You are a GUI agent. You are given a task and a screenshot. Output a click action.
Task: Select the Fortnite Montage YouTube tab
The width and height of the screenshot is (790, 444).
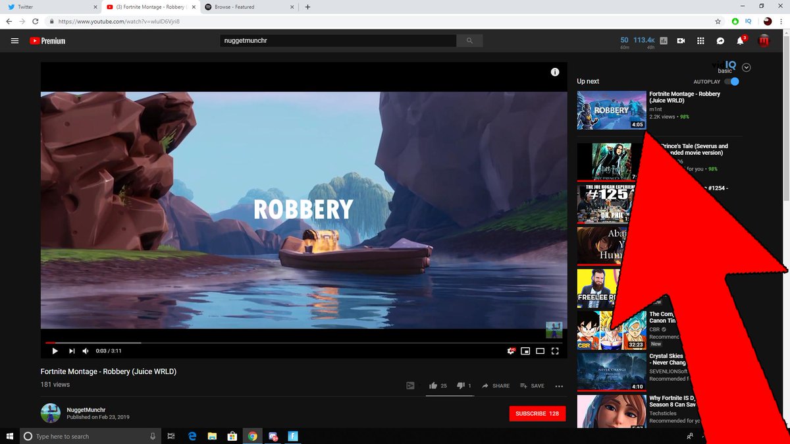(x=150, y=7)
